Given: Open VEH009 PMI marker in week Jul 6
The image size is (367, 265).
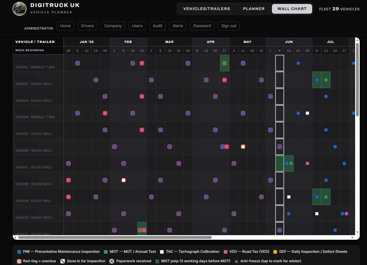Looking at the screenshot, I should click(x=317, y=197).
